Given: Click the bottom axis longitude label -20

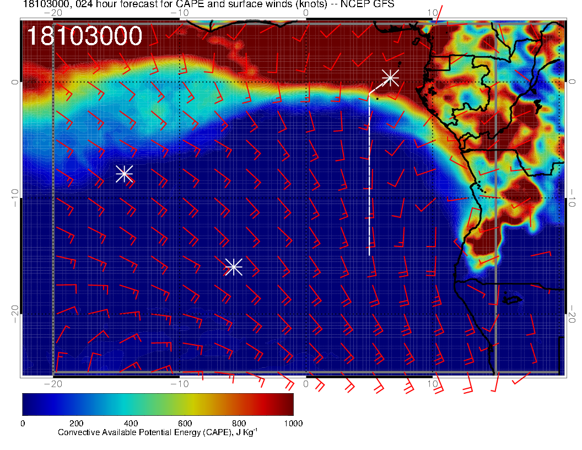Looking at the screenshot, I should coord(53,384).
